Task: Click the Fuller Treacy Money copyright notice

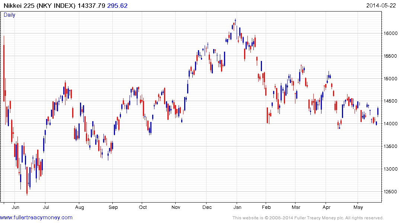Action: point(308,218)
